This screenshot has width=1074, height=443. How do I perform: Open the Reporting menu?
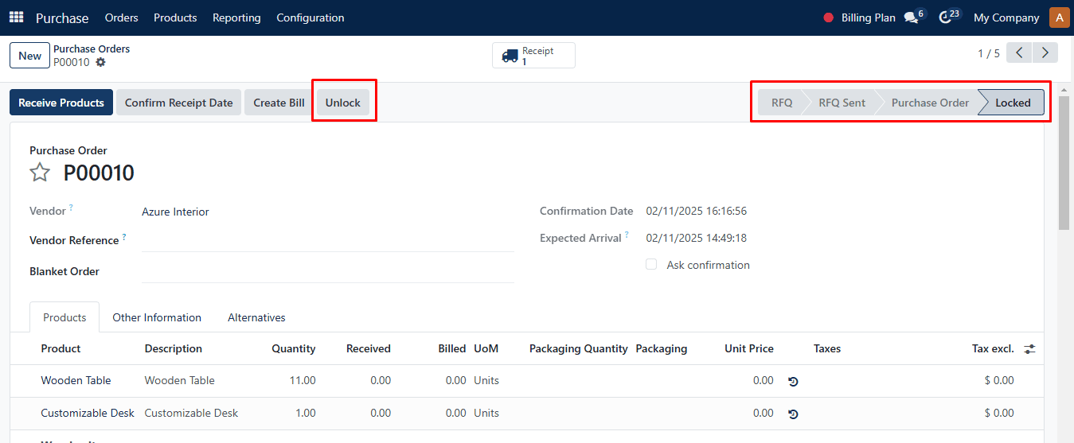coord(236,17)
